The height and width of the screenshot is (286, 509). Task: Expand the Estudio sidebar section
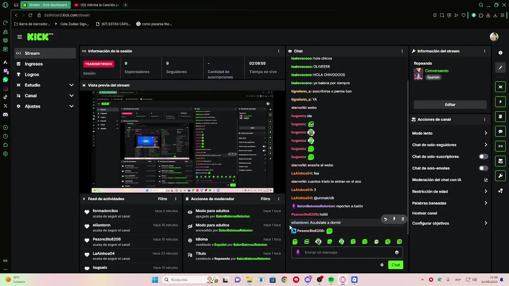coord(45,85)
